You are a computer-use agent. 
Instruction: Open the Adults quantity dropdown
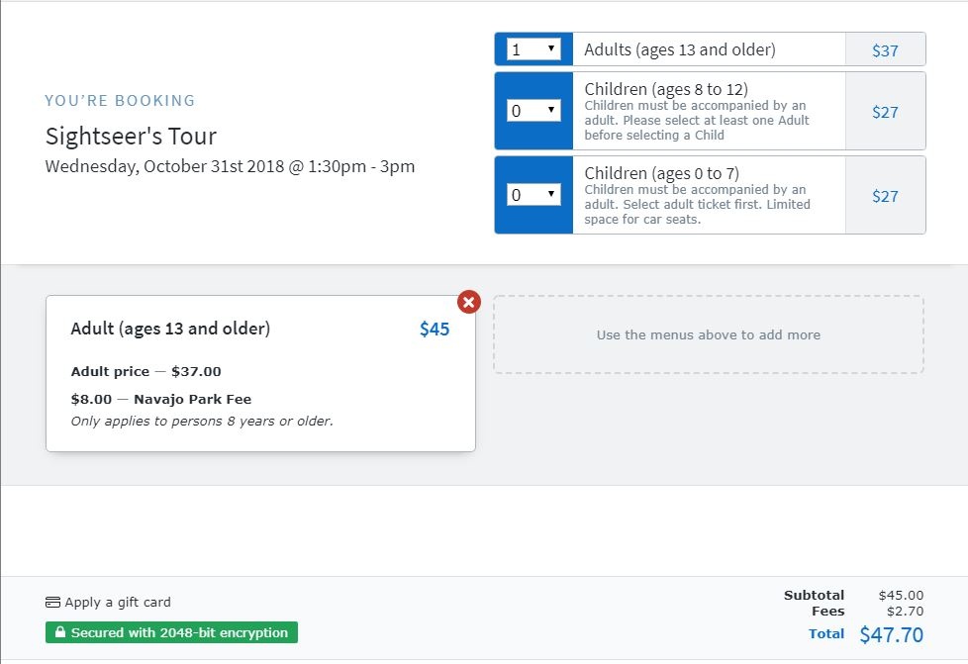click(533, 49)
